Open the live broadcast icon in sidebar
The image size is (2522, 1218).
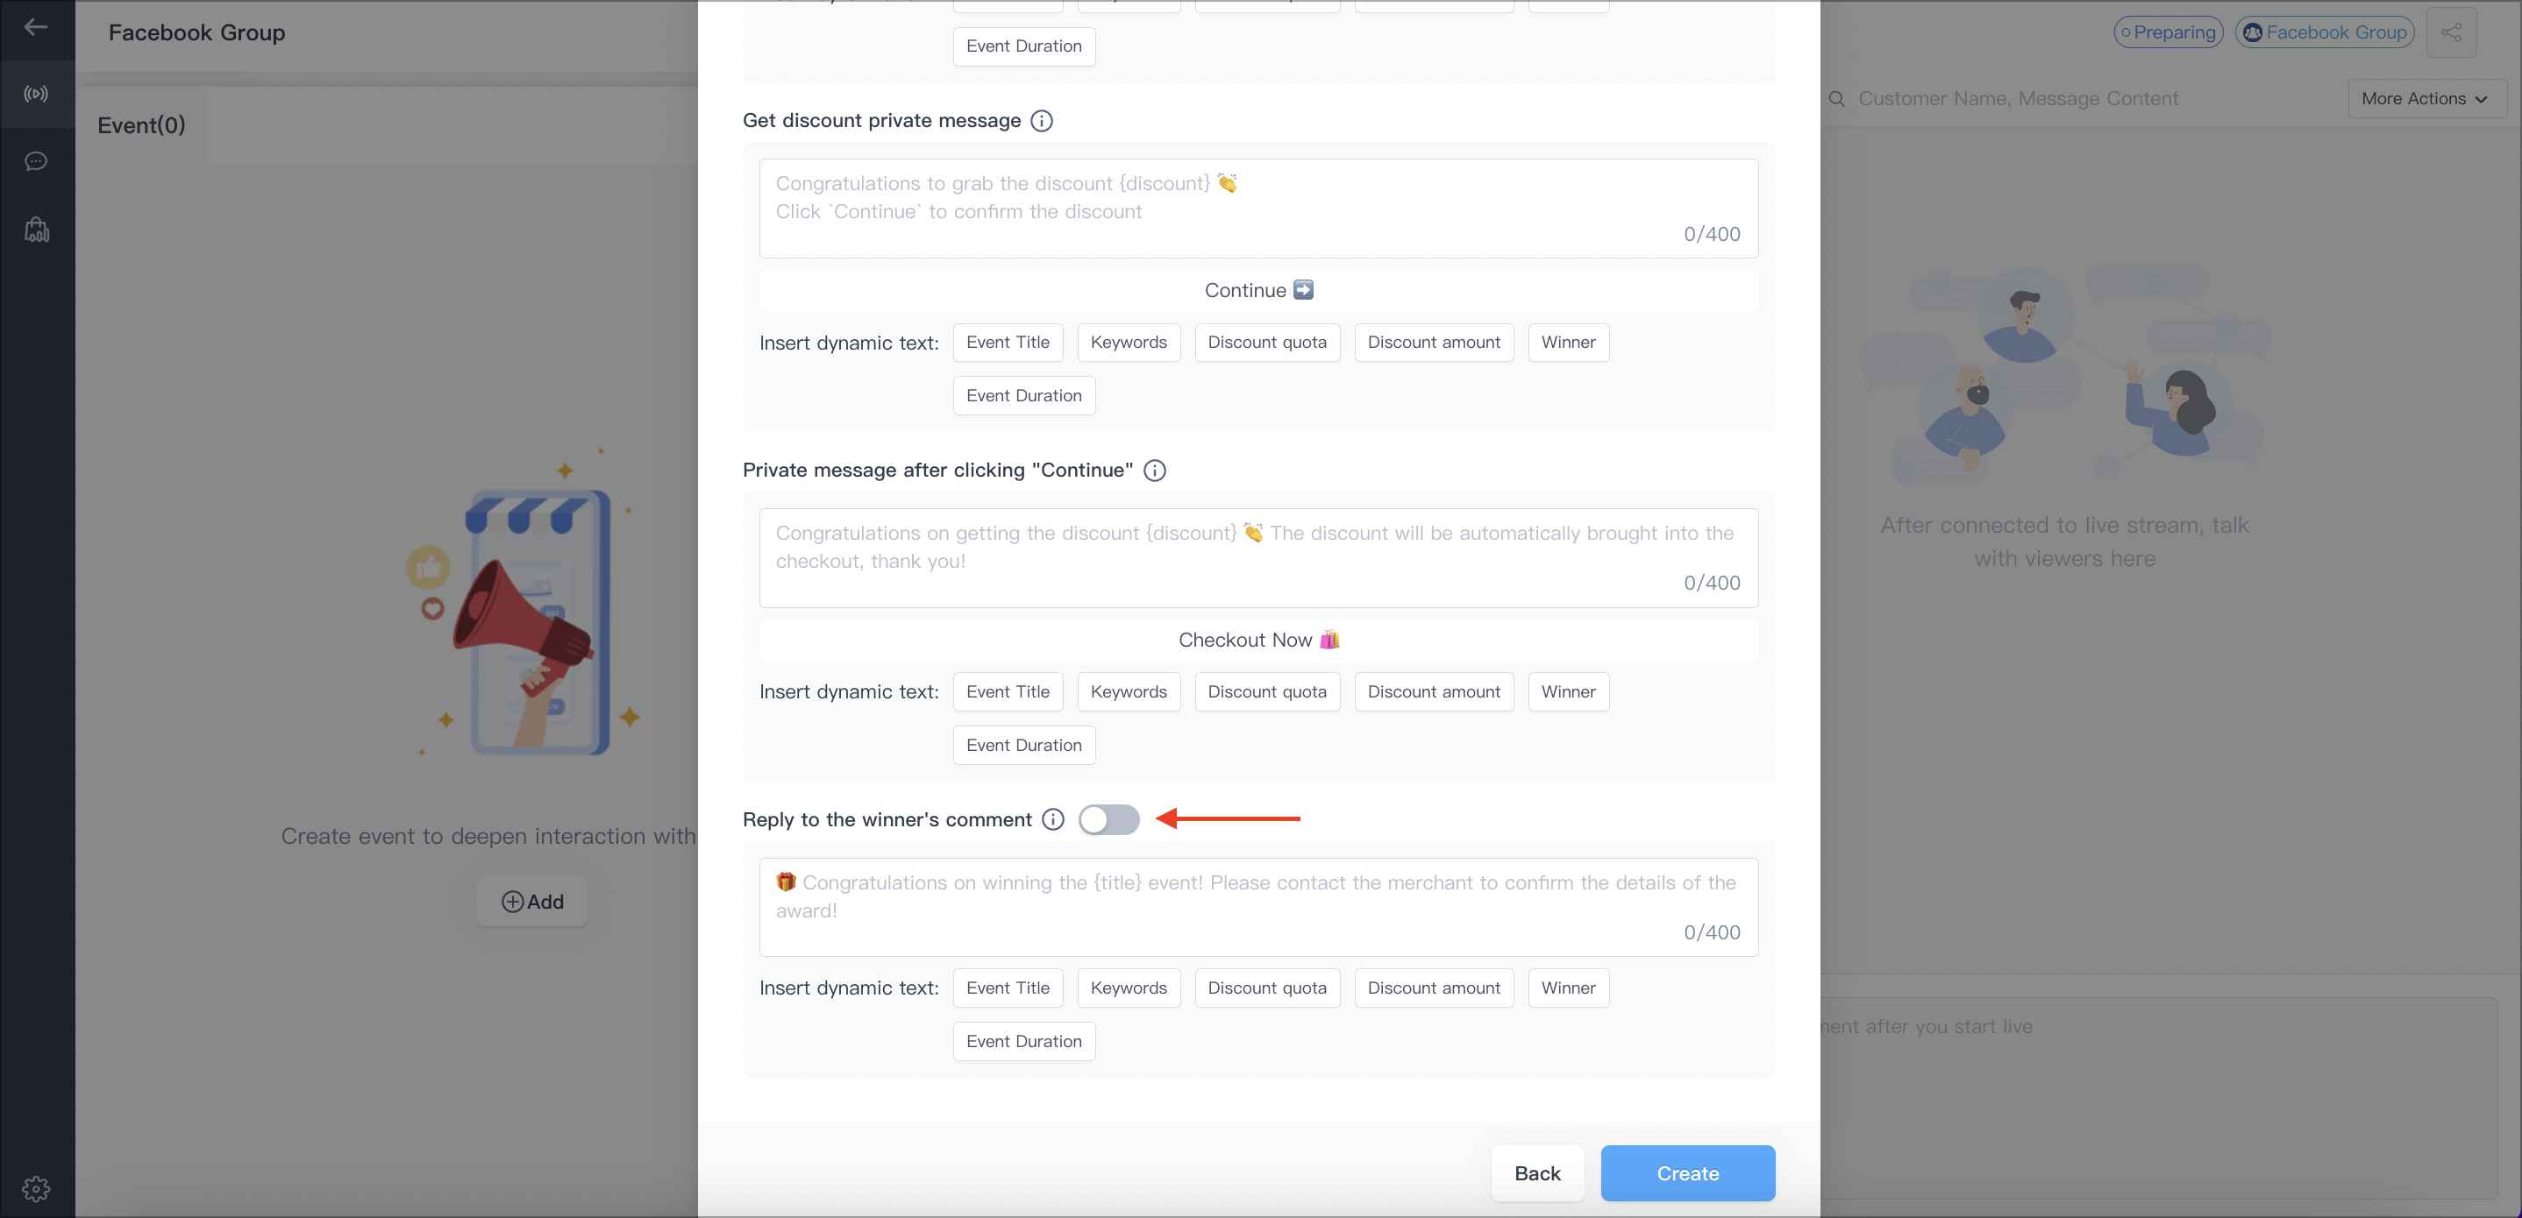tap(36, 94)
